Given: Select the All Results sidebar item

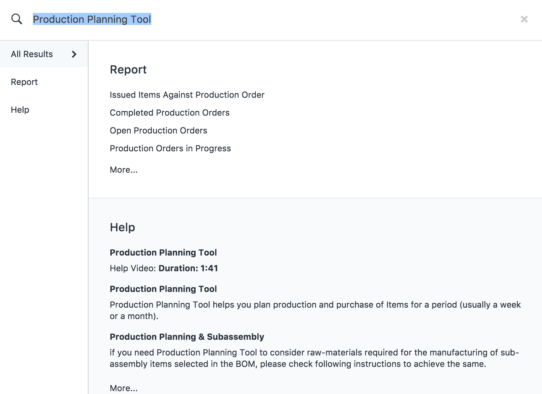Looking at the screenshot, I should pos(44,54).
